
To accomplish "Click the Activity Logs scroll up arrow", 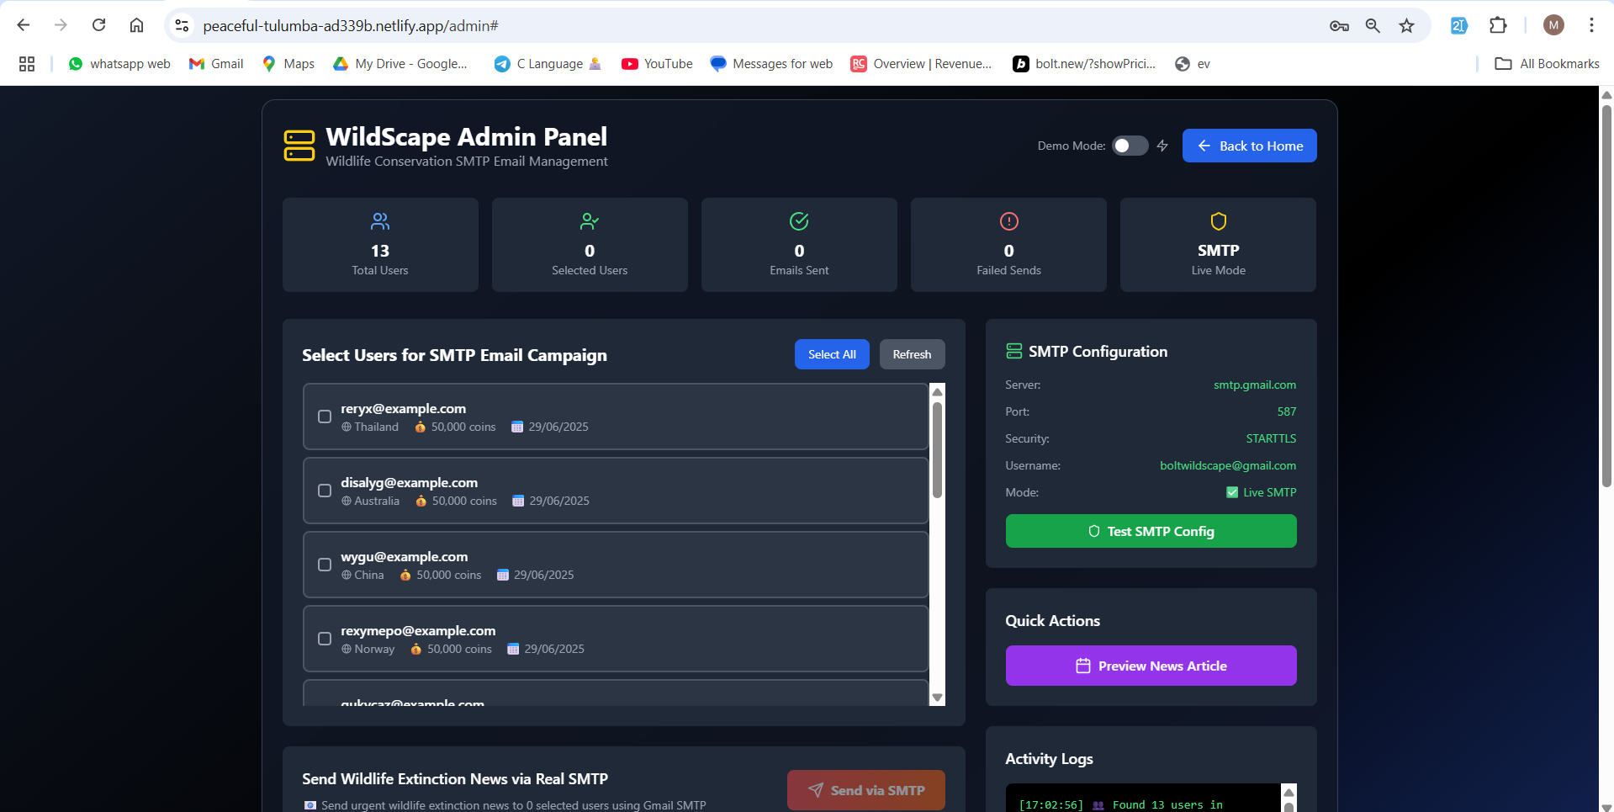I will point(1289,792).
